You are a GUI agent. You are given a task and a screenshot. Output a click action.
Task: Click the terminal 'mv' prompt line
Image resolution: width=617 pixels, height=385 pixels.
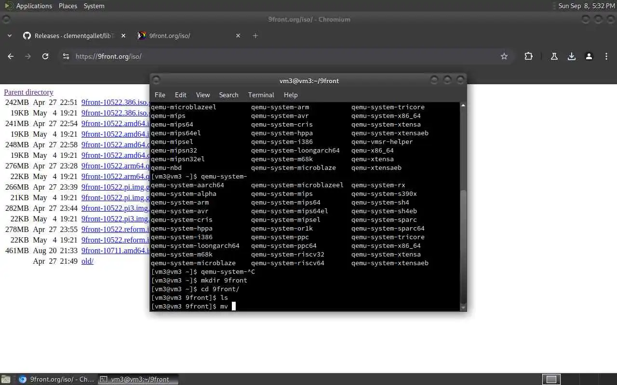point(193,306)
